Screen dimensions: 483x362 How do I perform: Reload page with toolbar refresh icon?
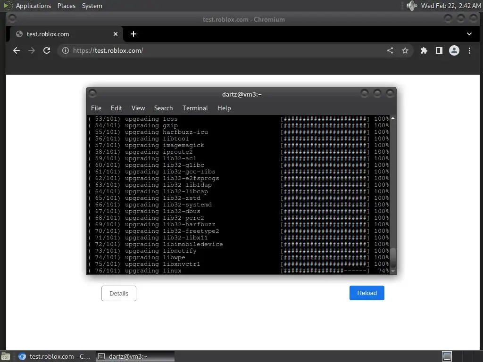point(47,50)
